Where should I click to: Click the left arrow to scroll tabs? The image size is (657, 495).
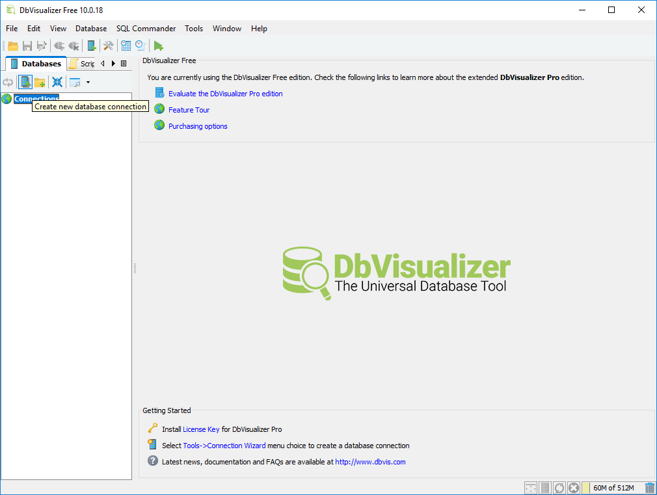[x=103, y=64]
